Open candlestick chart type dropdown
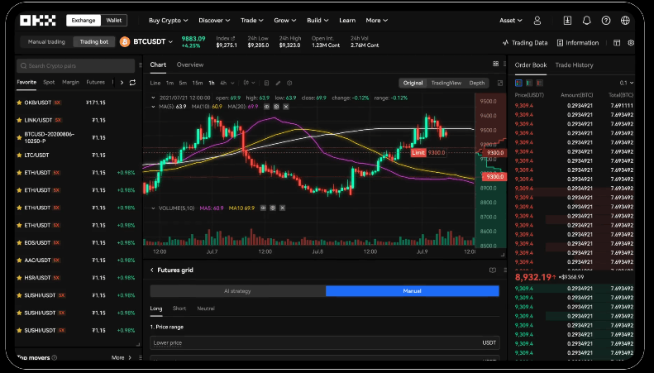654x373 pixels. pyautogui.click(x=249, y=83)
